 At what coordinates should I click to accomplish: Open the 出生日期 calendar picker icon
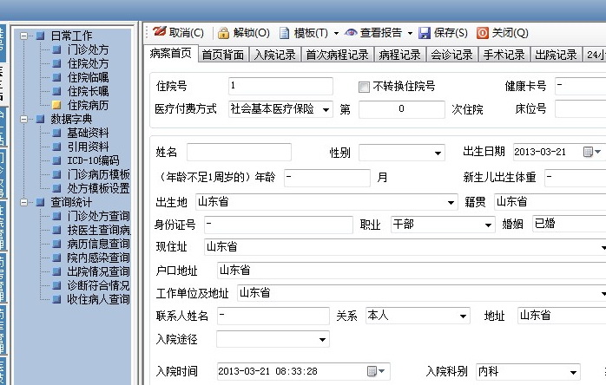tap(590, 152)
